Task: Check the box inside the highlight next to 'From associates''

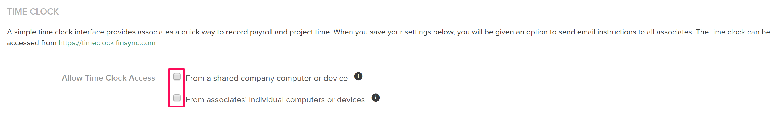Action: pyautogui.click(x=177, y=98)
